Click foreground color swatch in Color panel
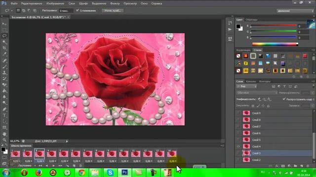The height and width of the screenshot is (177, 316). click(238, 26)
